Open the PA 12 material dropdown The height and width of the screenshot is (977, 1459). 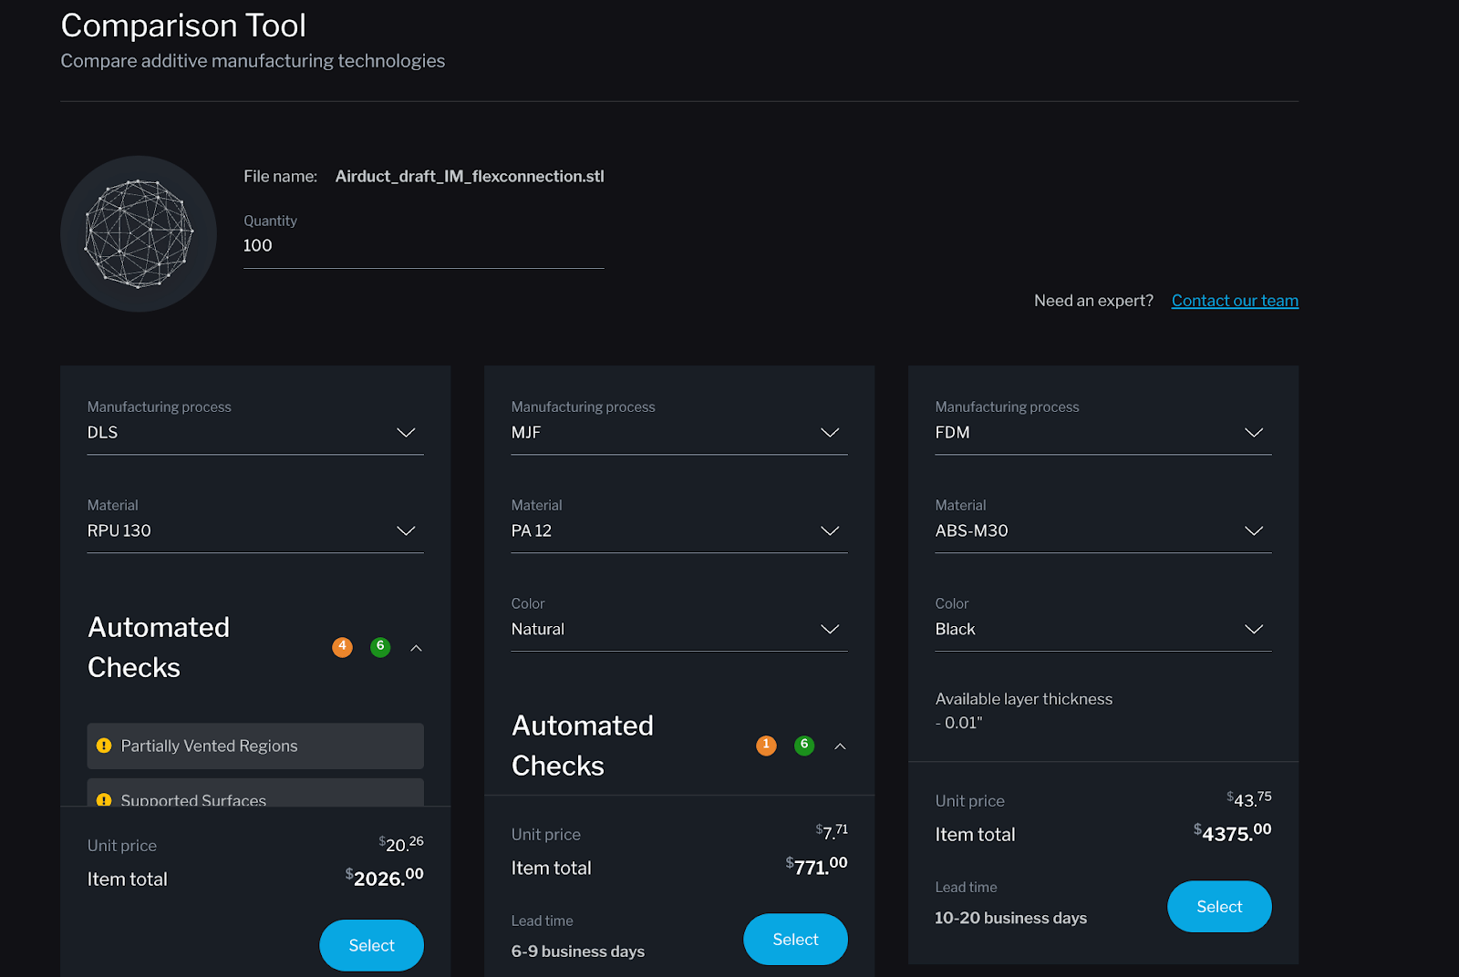tap(679, 531)
